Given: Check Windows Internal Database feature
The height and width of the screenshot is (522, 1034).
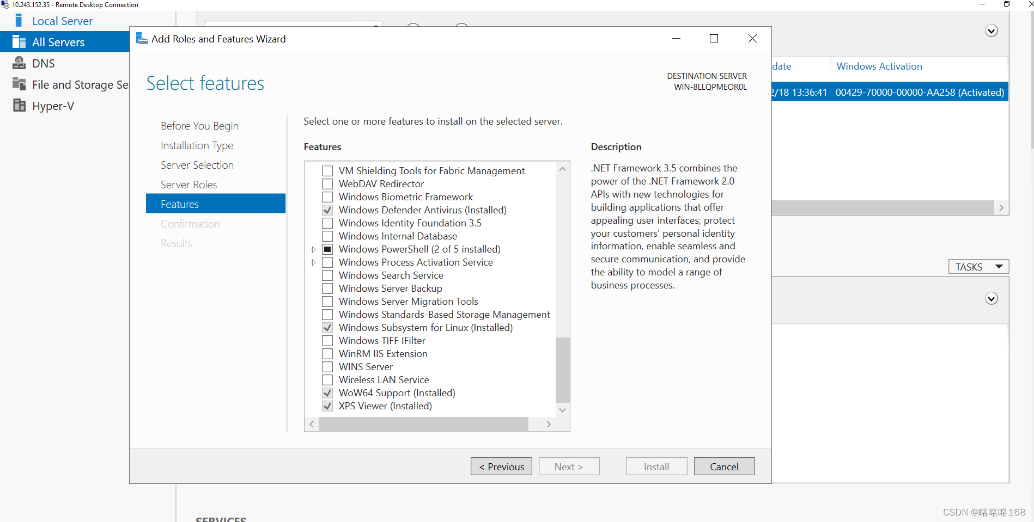Looking at the screenshot, I should click(x=327, y=236).
